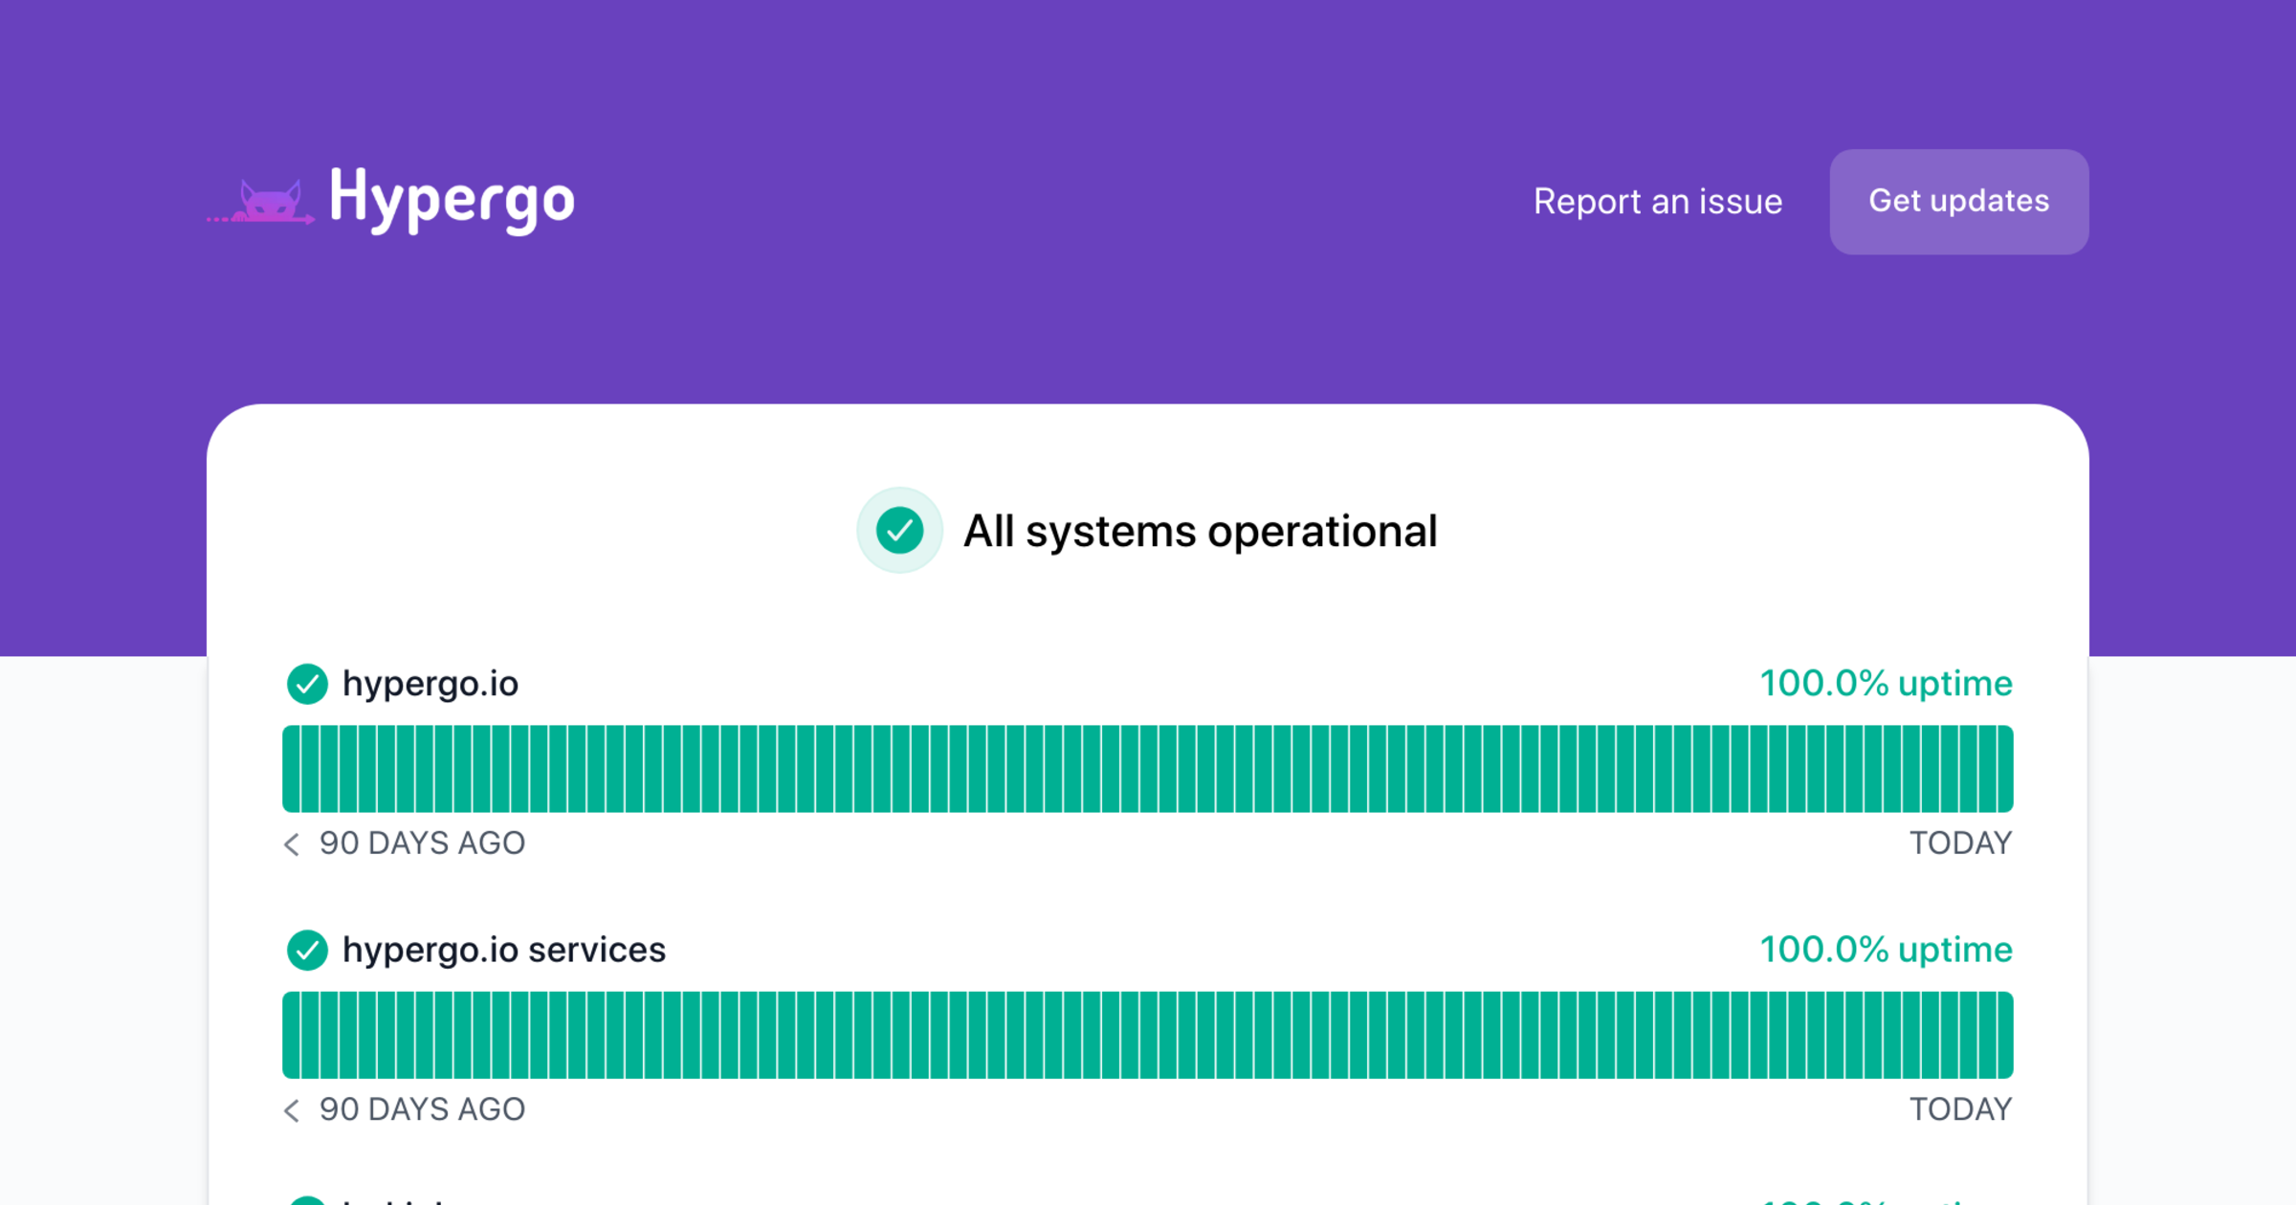
Task: Click last day segment of hypergo.io services bar
Action: click(x=2003, y=1035)
